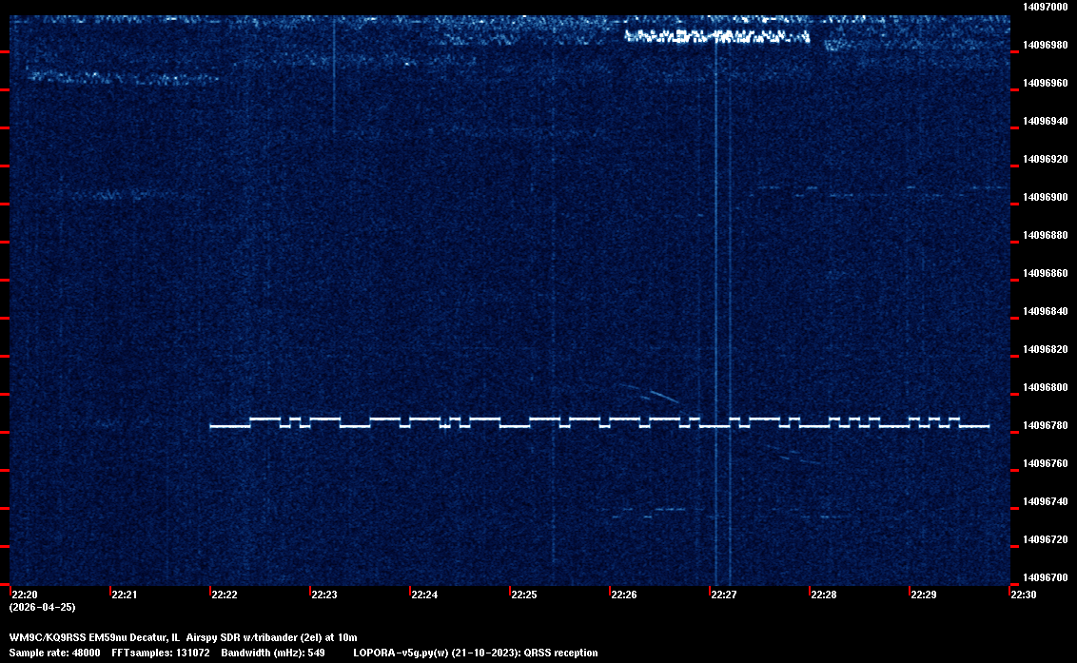
Task: Select the 22:24 time marker
Action: pos(424,595)
